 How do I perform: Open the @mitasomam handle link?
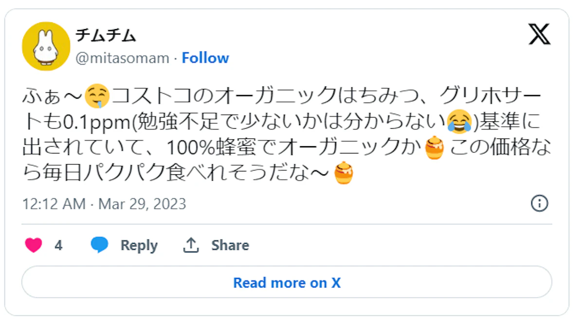pos(122,58)
